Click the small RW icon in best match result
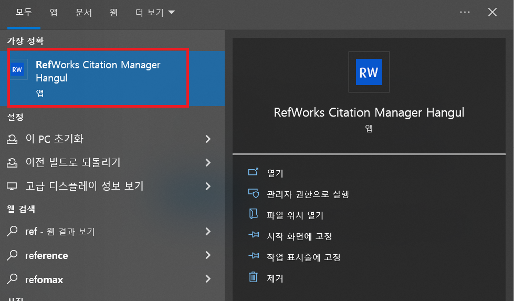Viewport: 514px width, 301px height. (x=17, y=69)
